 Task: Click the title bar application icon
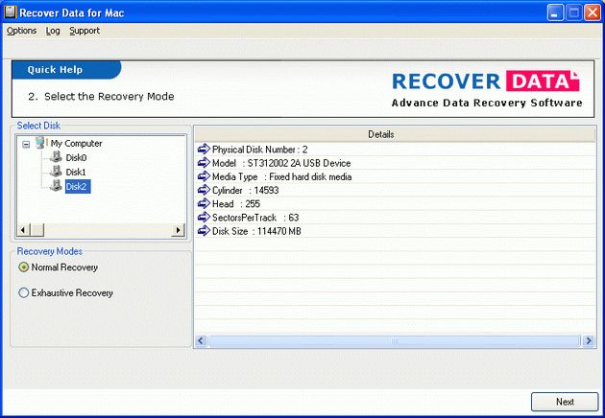(10, 12)
